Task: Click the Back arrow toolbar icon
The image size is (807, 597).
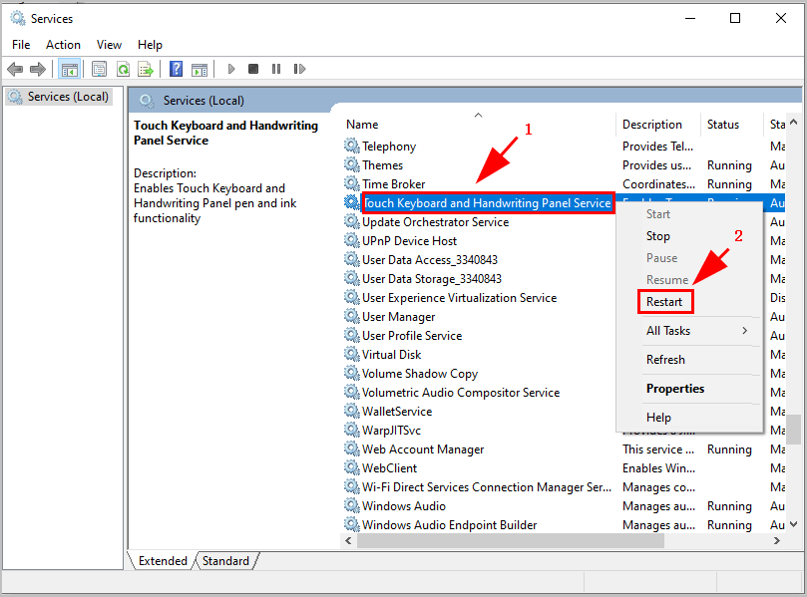Action: point(15,69)
